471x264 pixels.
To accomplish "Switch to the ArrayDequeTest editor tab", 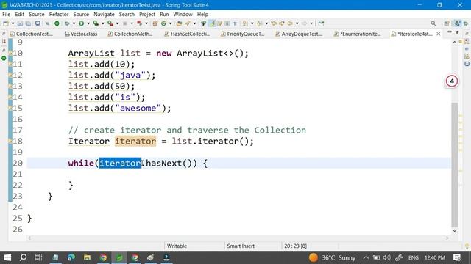I will pyautogui.click(x=299, y=34).
